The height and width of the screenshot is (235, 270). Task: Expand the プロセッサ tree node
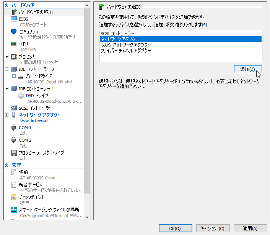tap(7, 57)
